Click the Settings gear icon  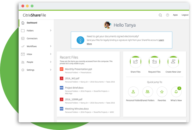[x=23, y=70]
